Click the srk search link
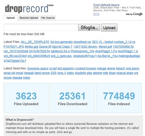Viewport: 145px width, 136px height. click(x=136, y=73)
